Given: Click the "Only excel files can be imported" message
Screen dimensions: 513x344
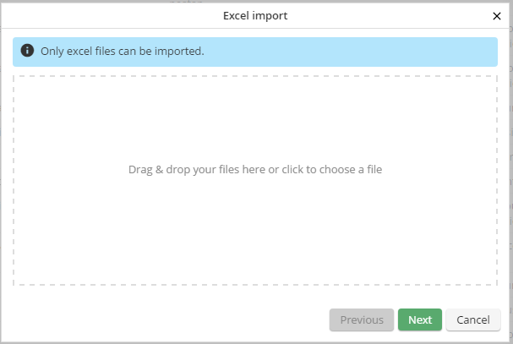Looking at the screenshot, I should 123,51.
